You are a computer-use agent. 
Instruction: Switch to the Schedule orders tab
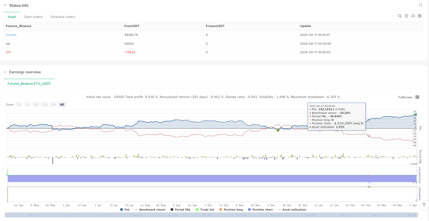[63, 17]
